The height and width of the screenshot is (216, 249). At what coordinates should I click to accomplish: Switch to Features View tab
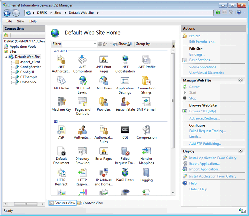62,203
